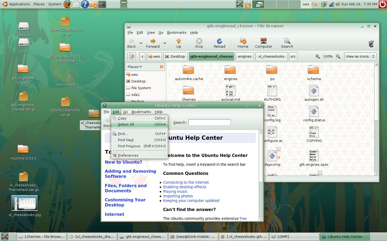Open the Forward history dropdown arrow
387x241 pixels.
(x=165, y=43)
